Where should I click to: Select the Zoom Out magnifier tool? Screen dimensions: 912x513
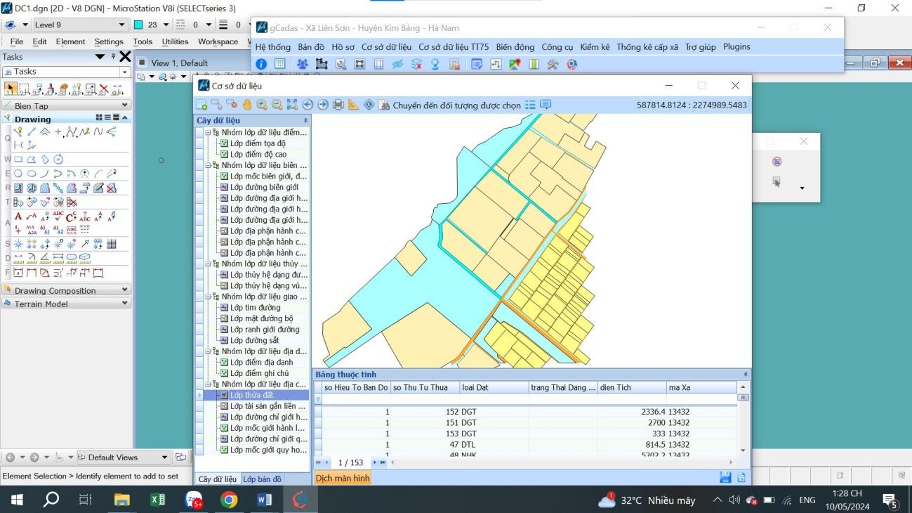[x=277, y=105]
